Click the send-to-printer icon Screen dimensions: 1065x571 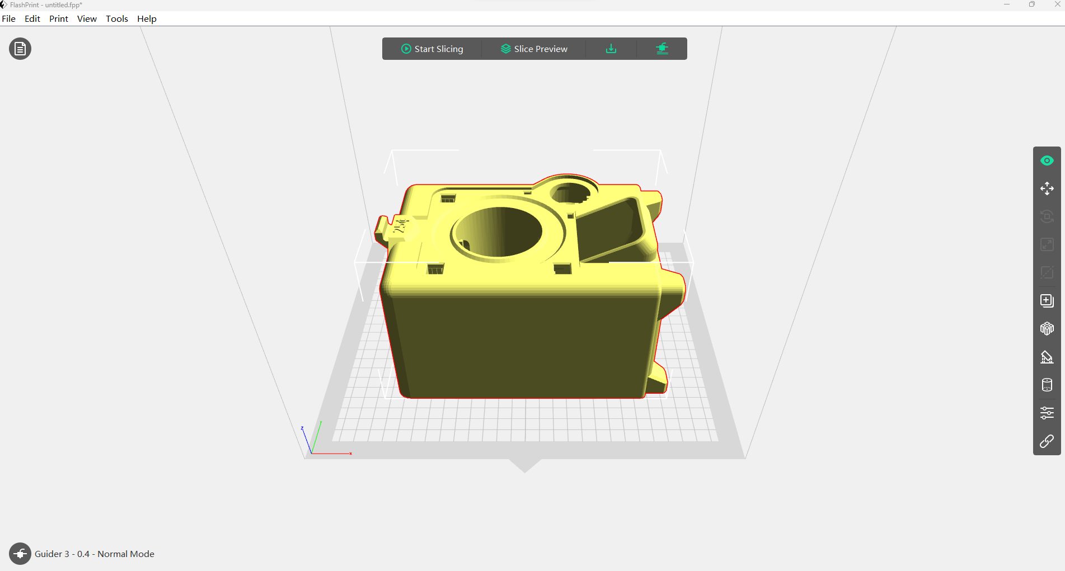coord(661,49)
